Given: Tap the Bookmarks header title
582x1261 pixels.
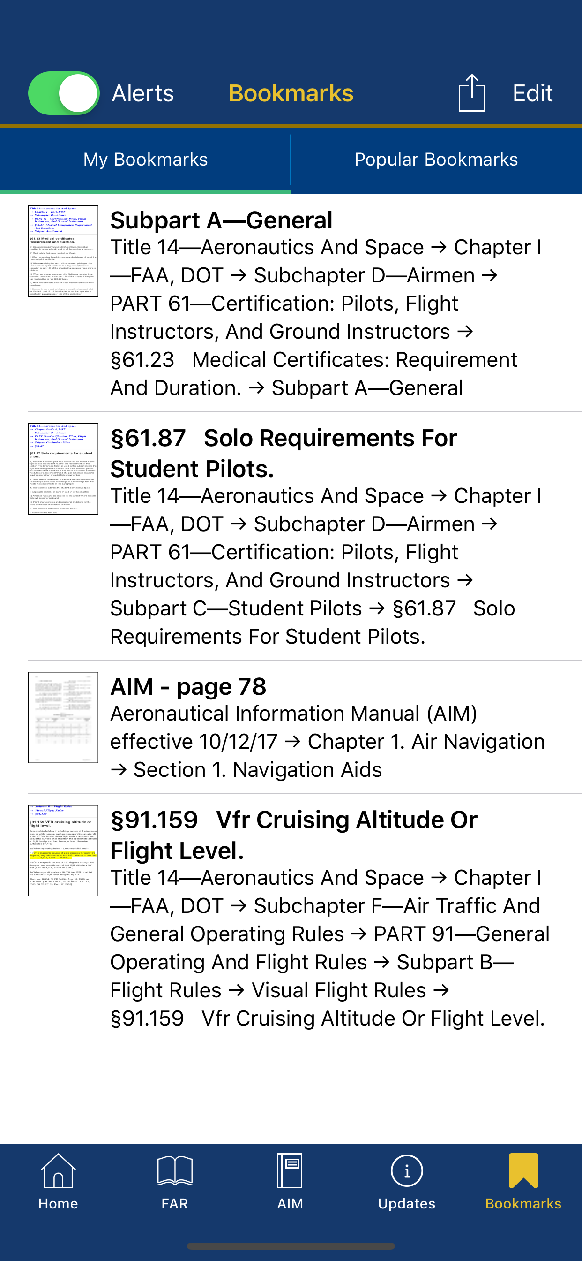Looking at the screenshot, I should pyautogui.click(x=291, y=93).
